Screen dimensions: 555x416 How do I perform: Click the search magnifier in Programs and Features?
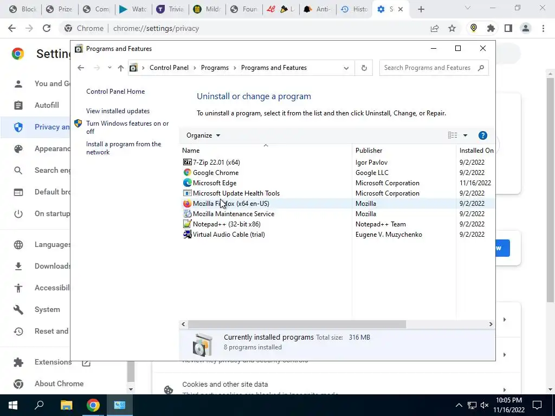tap(481, 68)
